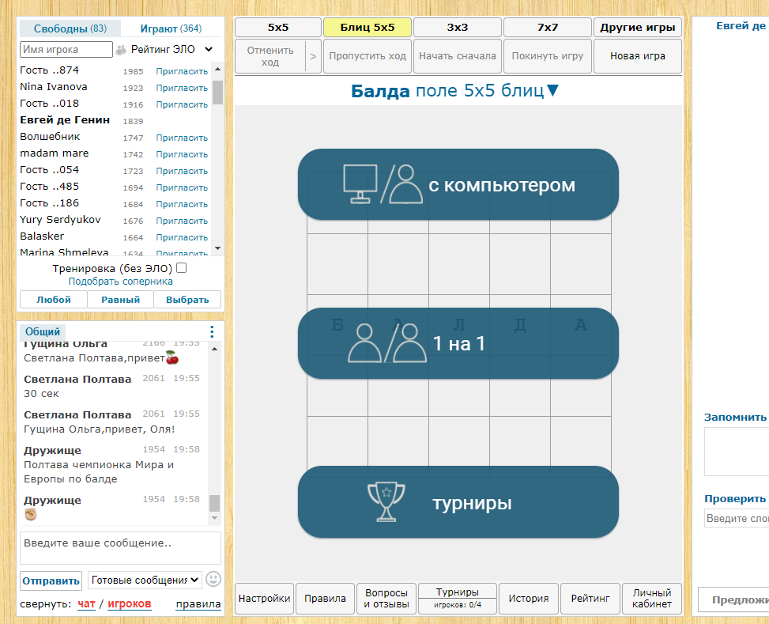Viewport: 769px width, 624px height.
Task: Select the 5x5 game tab
Action: [278, 28]
